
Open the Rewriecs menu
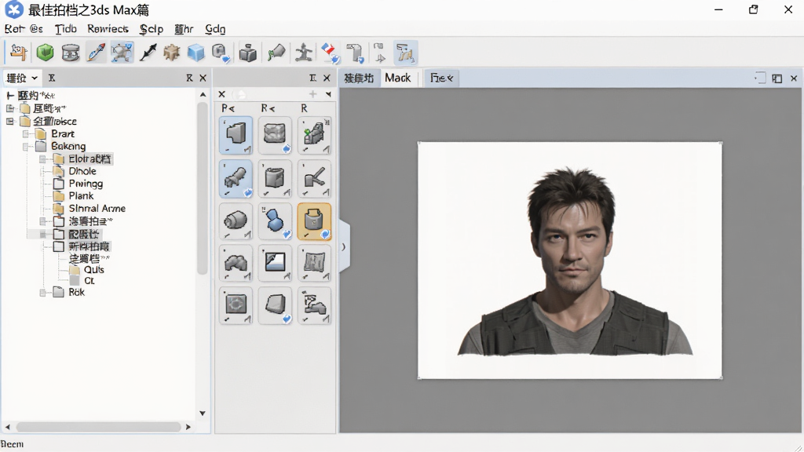(108, 29)
